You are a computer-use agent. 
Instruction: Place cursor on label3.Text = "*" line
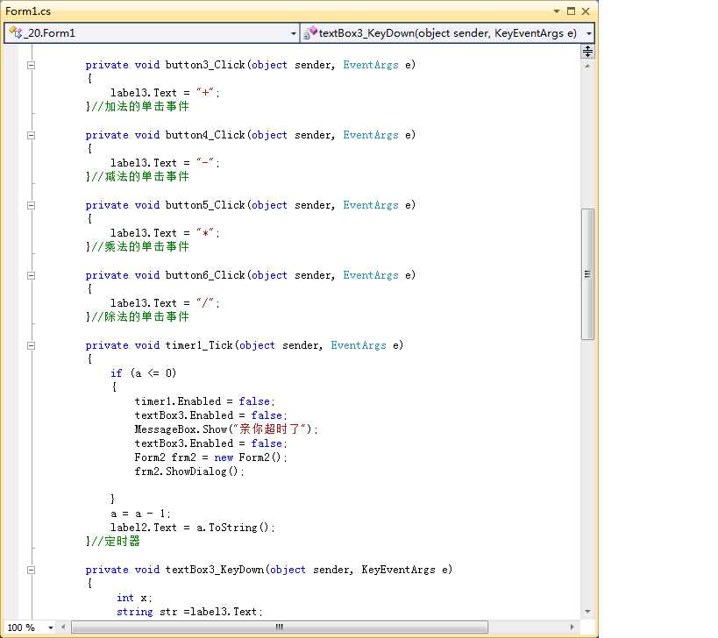pos(165,233)
